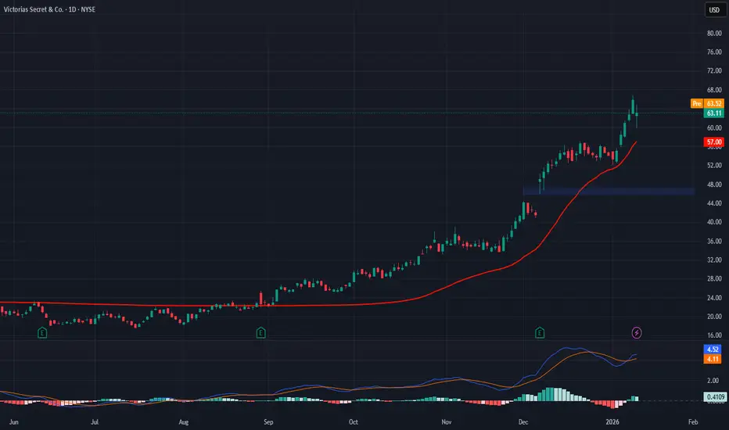Click the Oct label on time axis

click(x=354, y=422)
